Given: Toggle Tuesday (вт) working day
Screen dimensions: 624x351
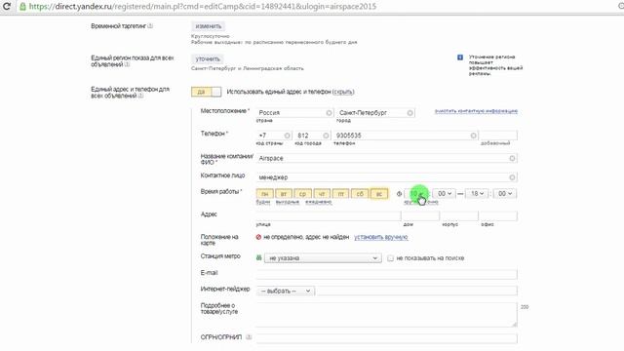Looking at the screenshot, I should click(x=284, y=194).
